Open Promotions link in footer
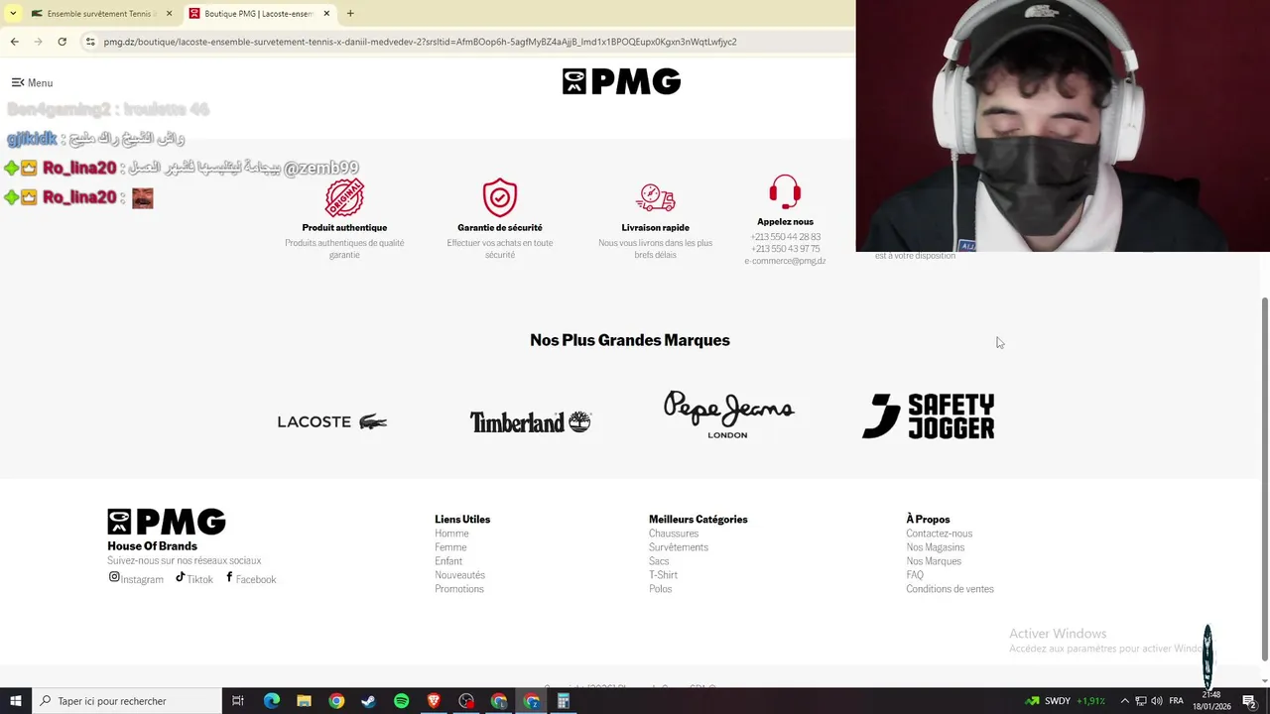 [459, 589]
